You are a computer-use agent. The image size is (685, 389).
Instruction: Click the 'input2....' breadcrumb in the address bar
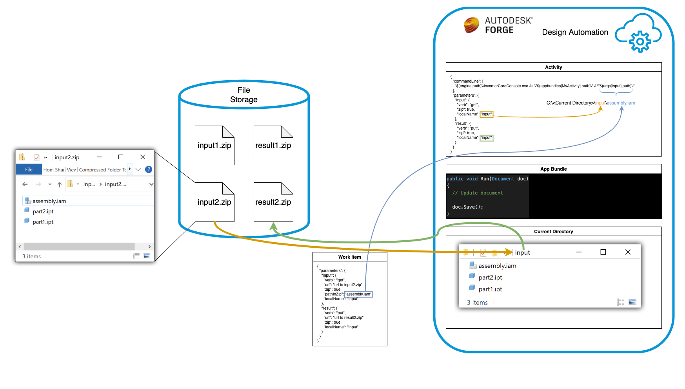click(115, 184)
